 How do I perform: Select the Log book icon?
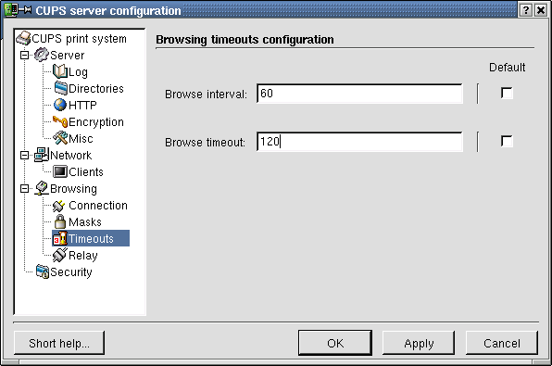point(60,71)
